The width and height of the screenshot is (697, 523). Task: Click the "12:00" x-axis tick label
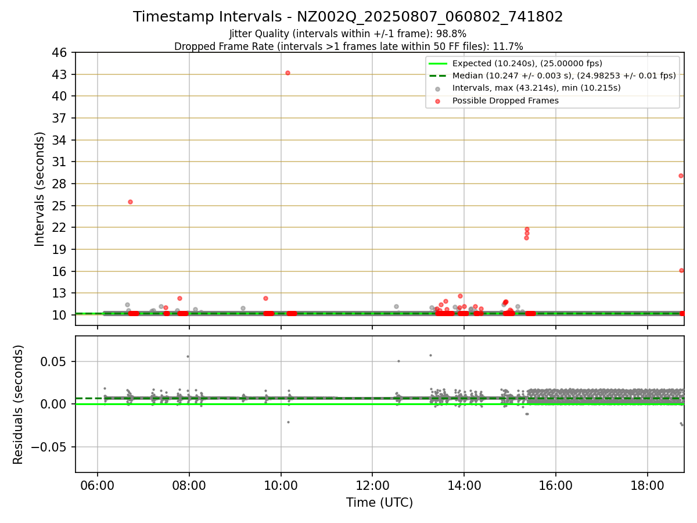point(372,486)
